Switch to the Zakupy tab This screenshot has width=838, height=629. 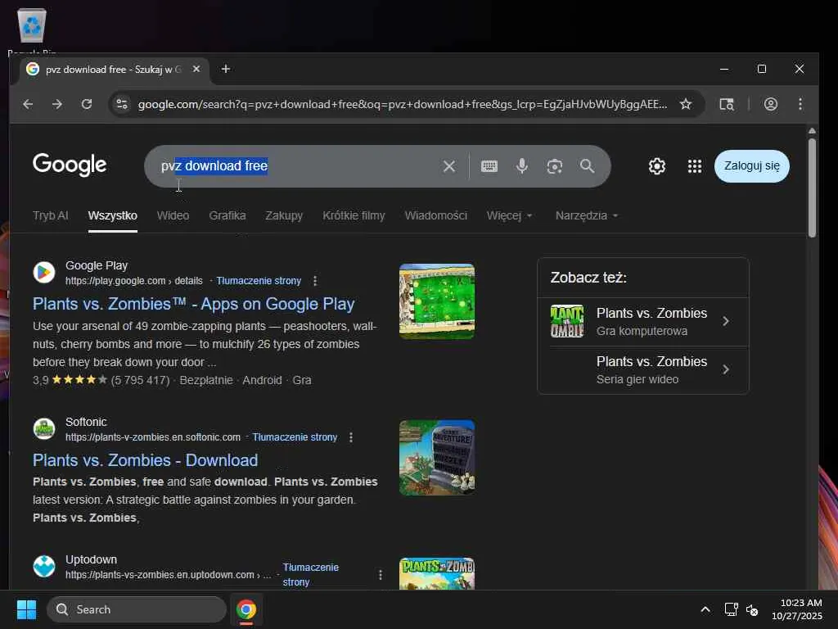(x=284, y=215)
